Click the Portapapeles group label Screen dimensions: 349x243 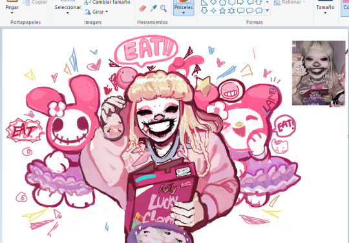coord(26,22)
